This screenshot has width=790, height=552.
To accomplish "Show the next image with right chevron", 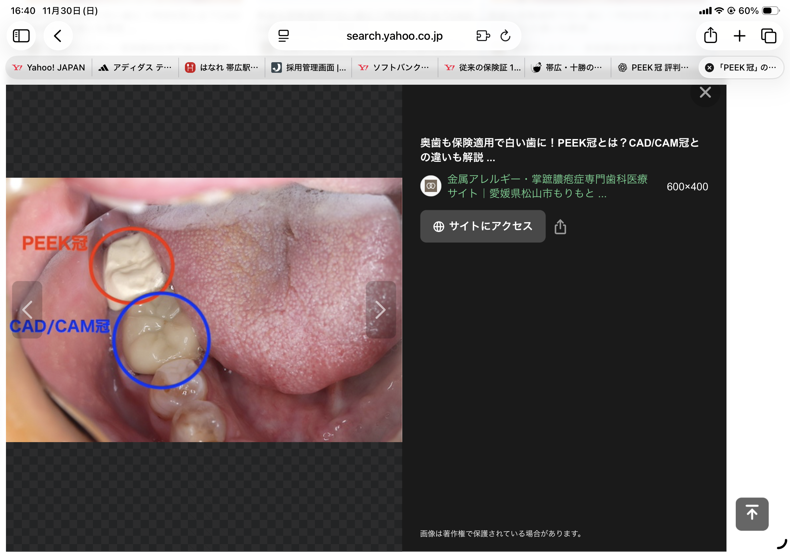I will (380, 310).
